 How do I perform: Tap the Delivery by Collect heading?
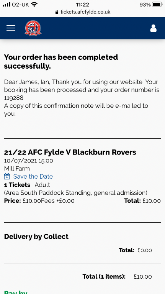36,237
